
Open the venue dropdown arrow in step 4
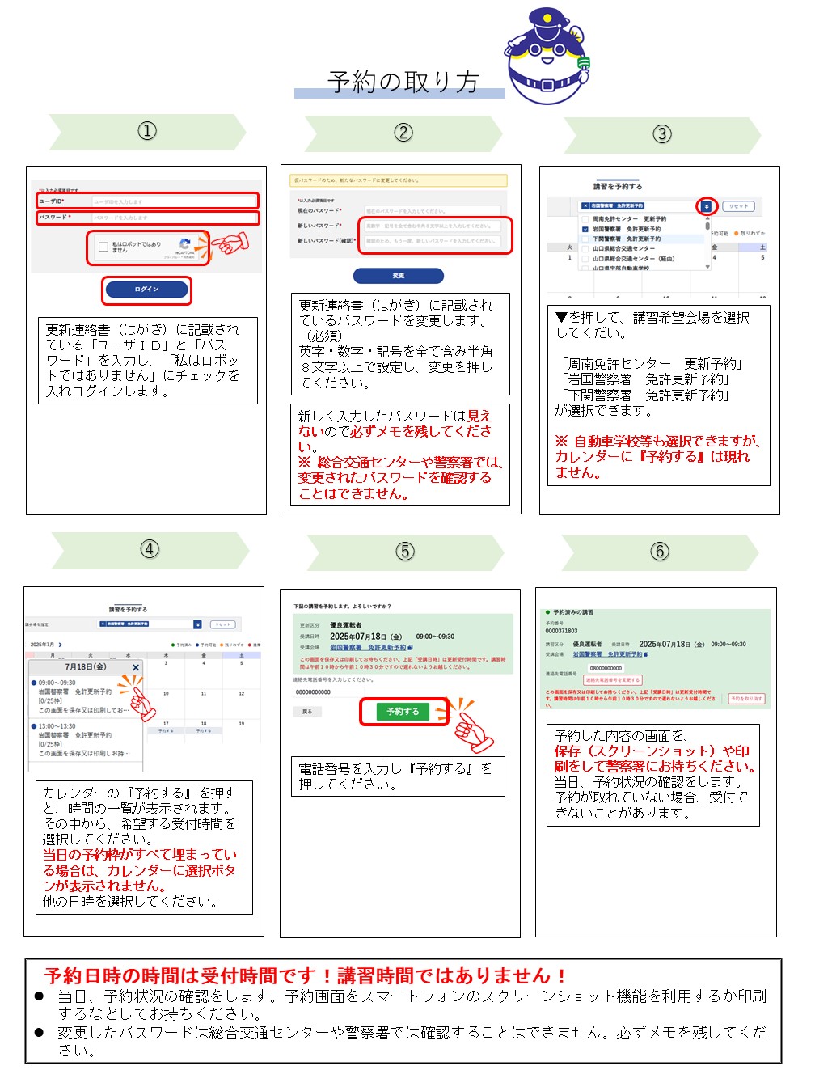[197, 624]
